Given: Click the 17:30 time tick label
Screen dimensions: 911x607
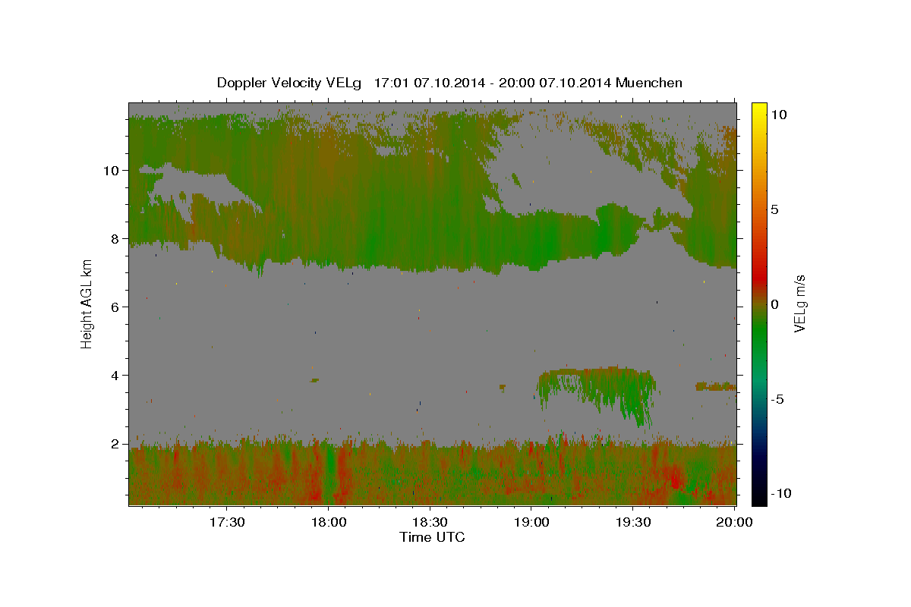Looking at the screenshot, I should click(x=226, y=522).
